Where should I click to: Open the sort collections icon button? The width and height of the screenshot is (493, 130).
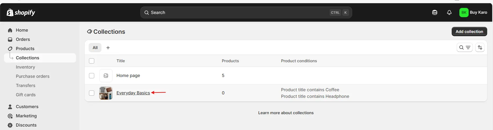pyautogui.click(x=480, y=47)
